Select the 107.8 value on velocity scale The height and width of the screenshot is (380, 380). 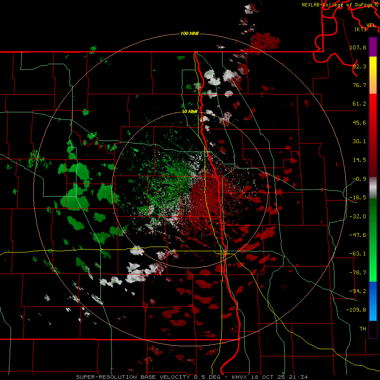(x=358, y=47)
